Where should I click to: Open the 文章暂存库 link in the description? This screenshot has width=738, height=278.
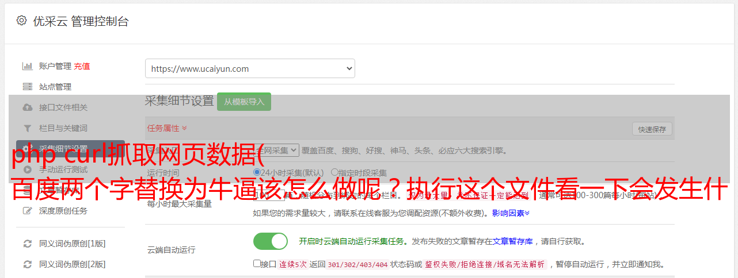pos(513,241)
